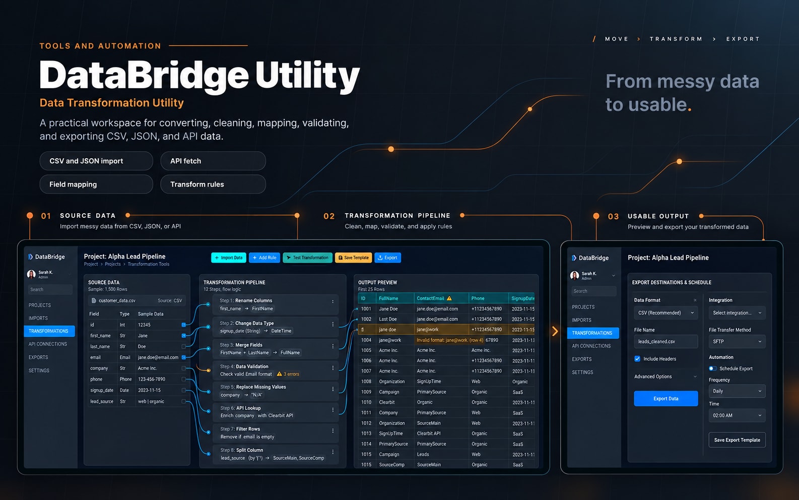The image size is (799, 500).
Task: Select API Connections in the pipeline window sidebar
Action: [48, 344]
